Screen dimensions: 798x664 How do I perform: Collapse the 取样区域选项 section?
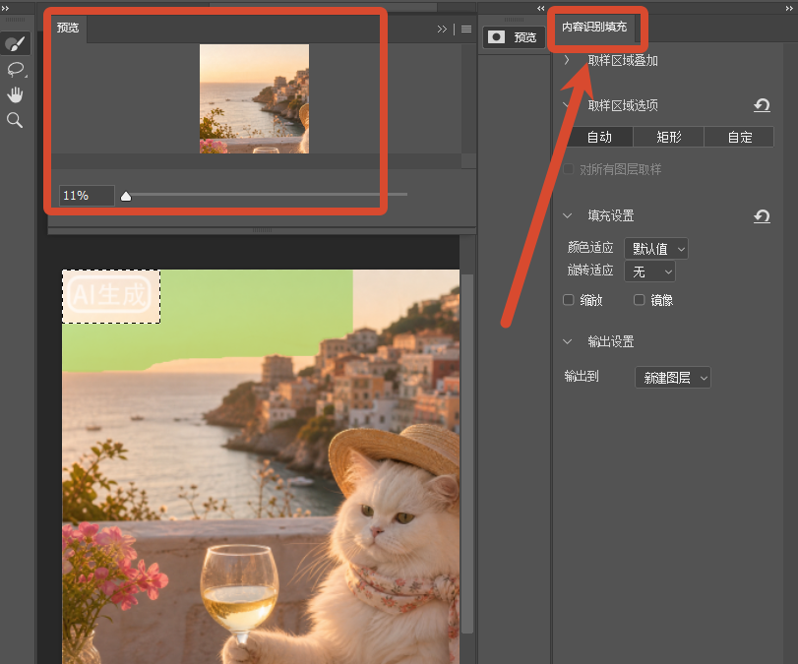pos(567,105)
